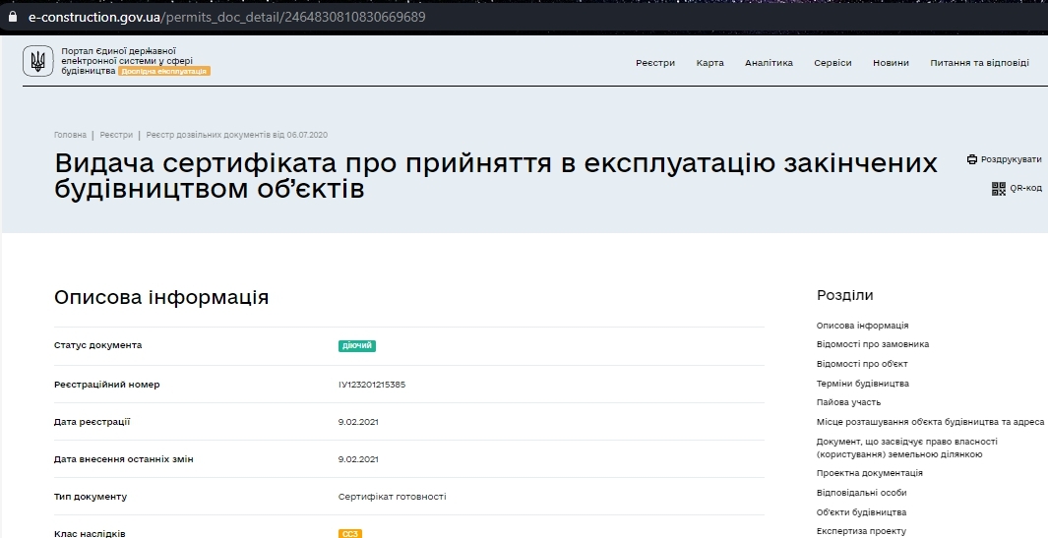The image size is (1048, 538).
Task: Click Сертифікат готовності value text
Action: 392,497
